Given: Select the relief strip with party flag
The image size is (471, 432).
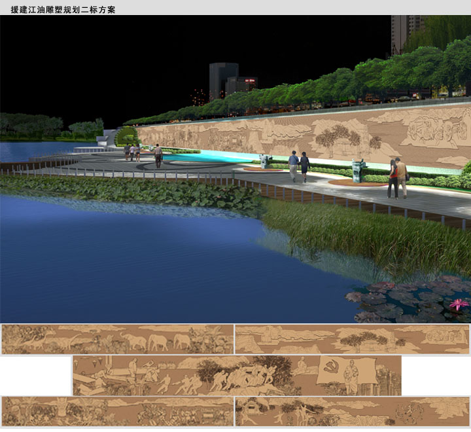Looking at the screenshot, I should click(237, 376).
